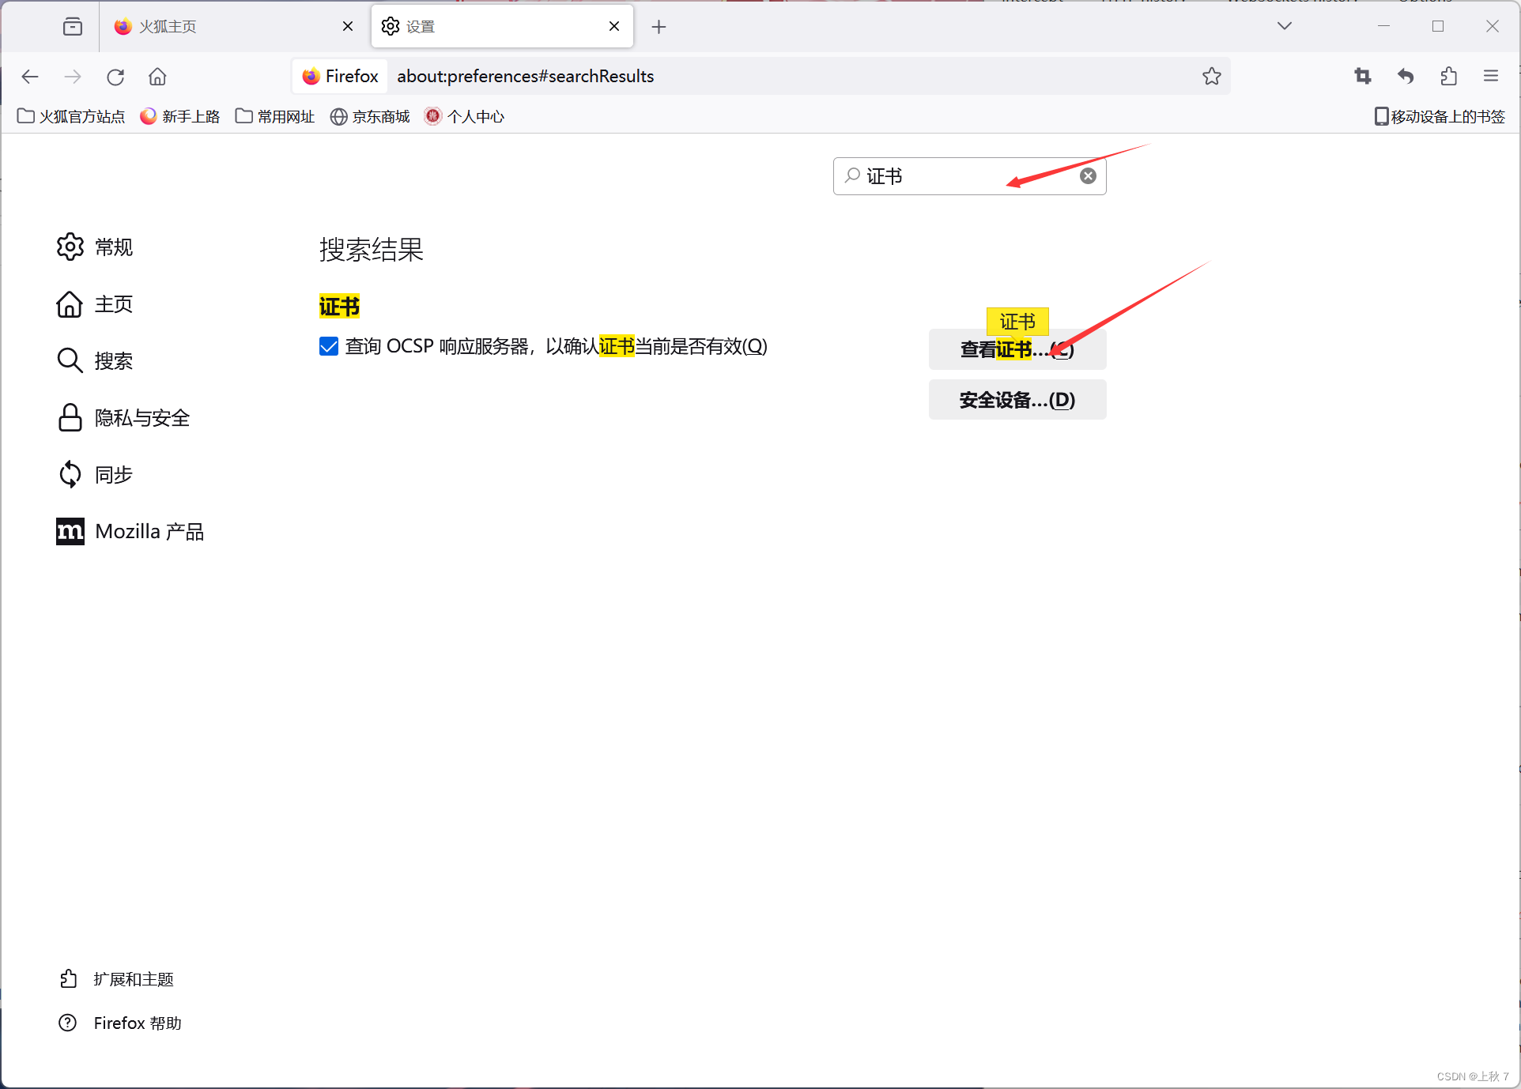
Task: Open 常用网址 bookmark folder
Action: [275, 117]
